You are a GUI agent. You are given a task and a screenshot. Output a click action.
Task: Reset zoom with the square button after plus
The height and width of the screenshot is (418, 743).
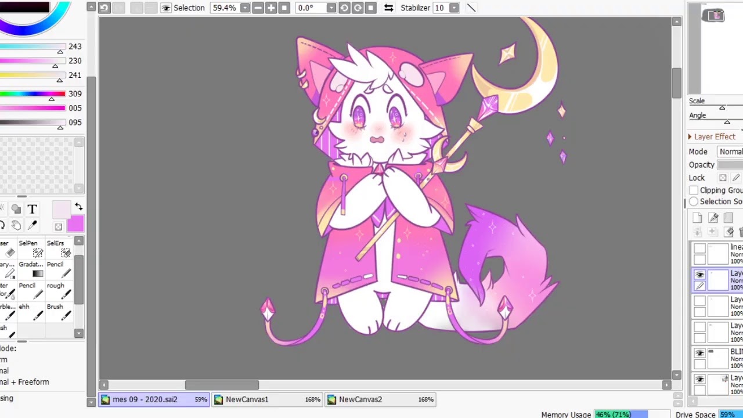(x=284, y=8)
